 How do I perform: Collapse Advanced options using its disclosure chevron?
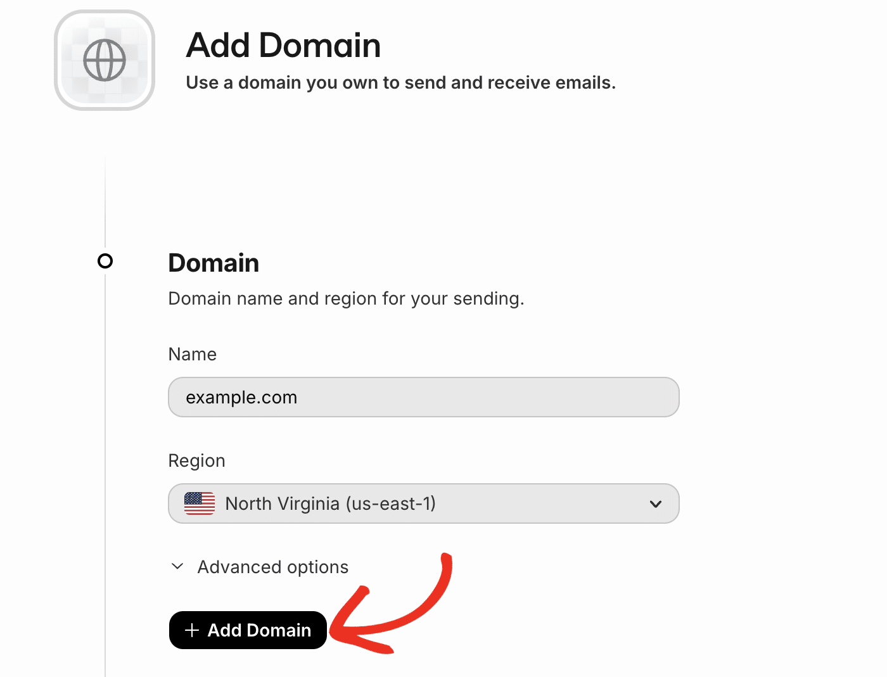click(177, 567)
